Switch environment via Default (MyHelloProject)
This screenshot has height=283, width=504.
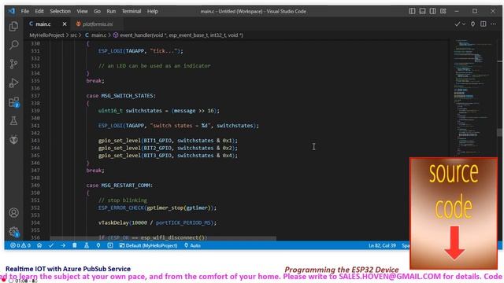pos(148,245)
